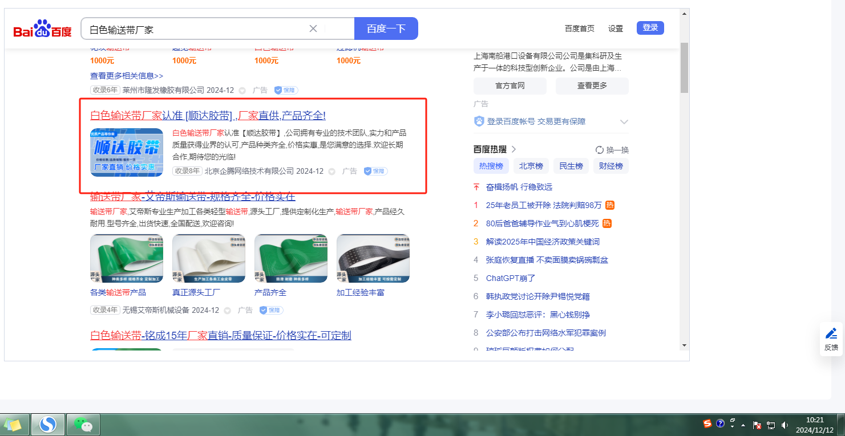845x436 pixels.
Task: Click the Sogou input method tray icon
Action: click(x=707, y=423)
